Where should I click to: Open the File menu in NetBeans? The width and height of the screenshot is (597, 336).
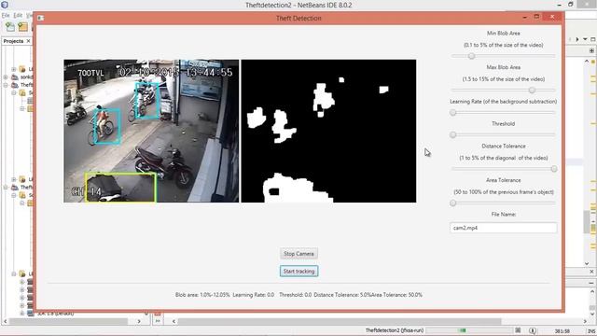tap(6, 16)
